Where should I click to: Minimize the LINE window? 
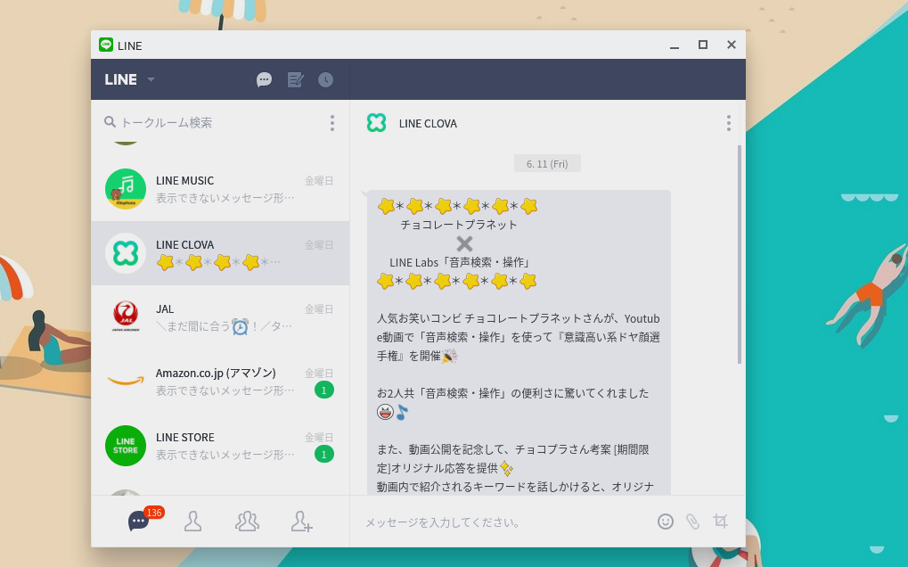coord(675,45)
